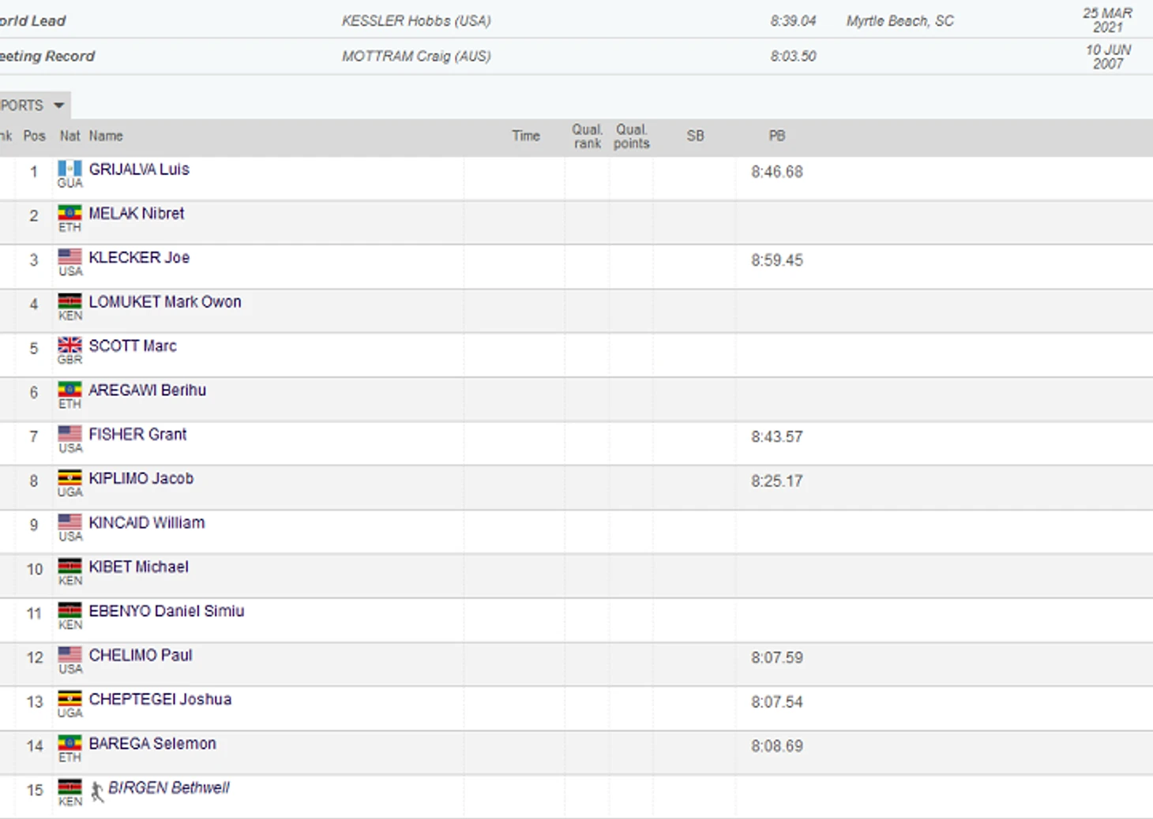Open athlete profile for GRIJALVA Luis
Viewport: 1153px width, 819px height.
click(x=139, y=170)
